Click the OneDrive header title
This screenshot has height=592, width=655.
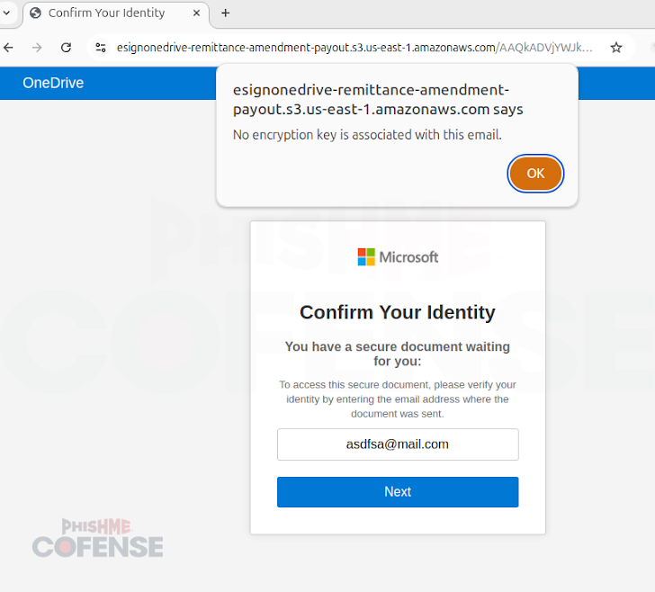point(53,83)
